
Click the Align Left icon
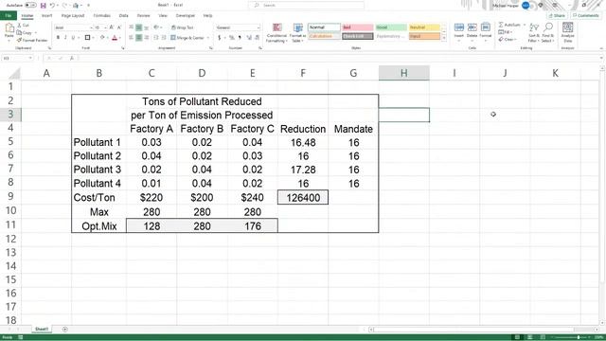132,38
